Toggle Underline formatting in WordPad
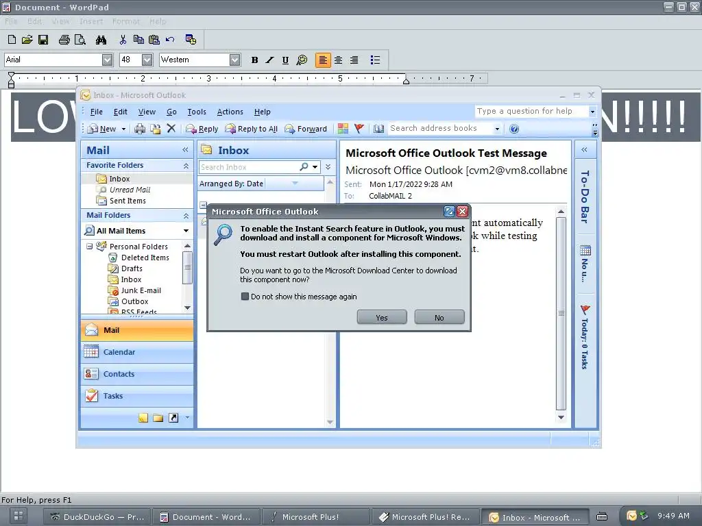This screenshot has height=526, width=702. [286, 60]
